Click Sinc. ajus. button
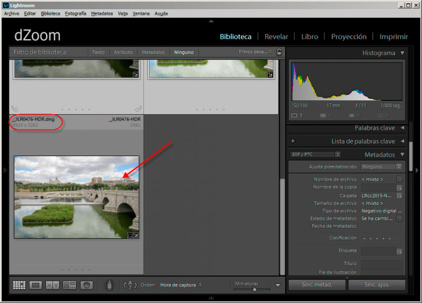This screenshot has height=303, width=422. (377, 285)
